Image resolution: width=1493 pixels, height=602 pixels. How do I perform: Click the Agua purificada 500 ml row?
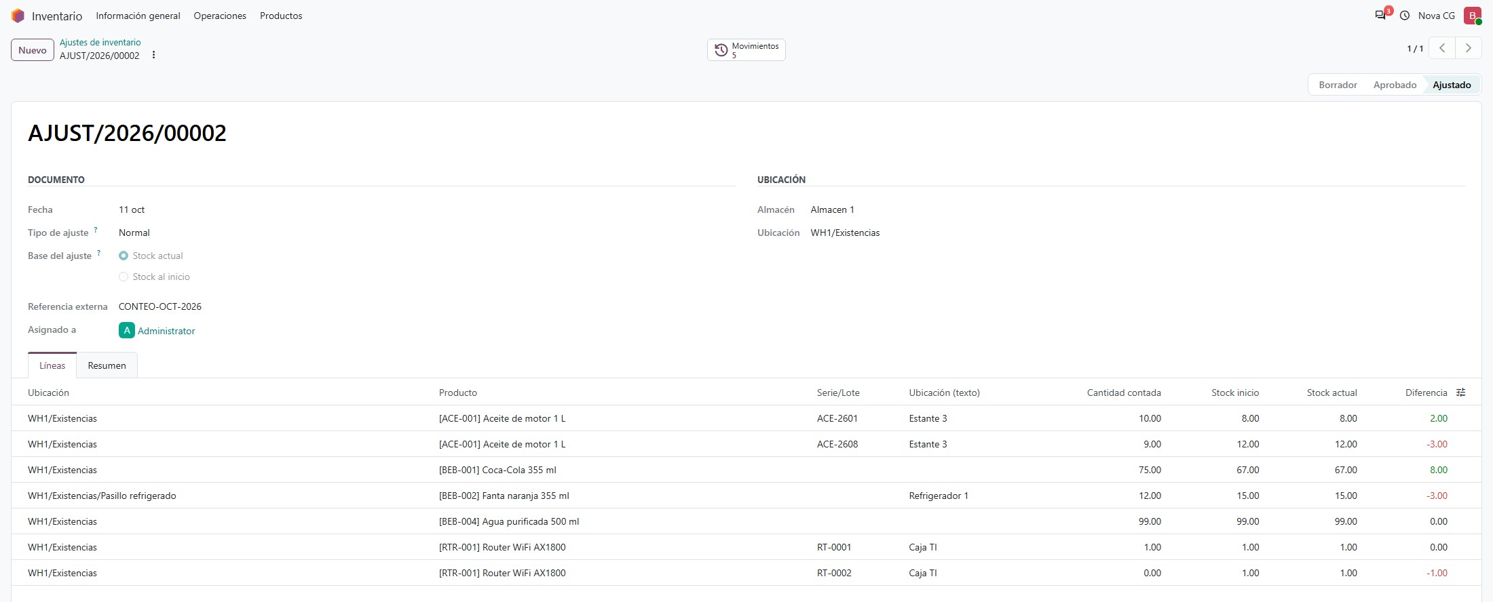click(746, 521)
